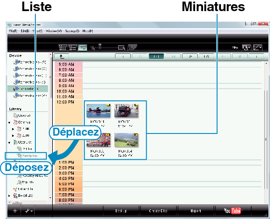This screenshot has width=270, height=219.
Task: Click the Export button
Action: [x=196, y=211]
